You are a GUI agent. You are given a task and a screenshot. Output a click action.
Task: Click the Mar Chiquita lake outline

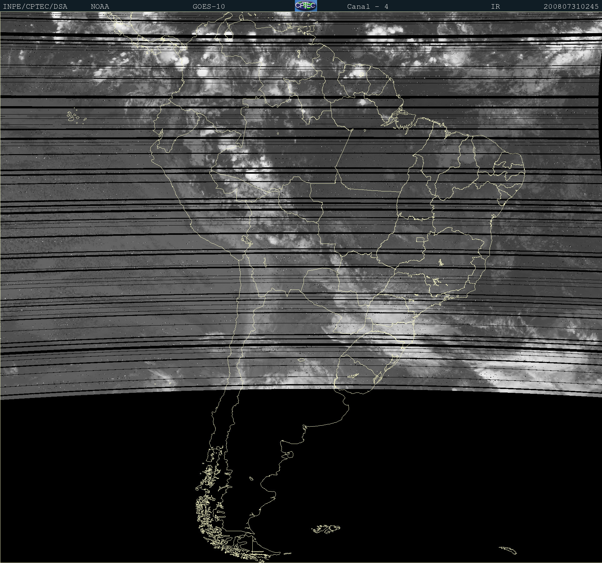coord(301,360)
